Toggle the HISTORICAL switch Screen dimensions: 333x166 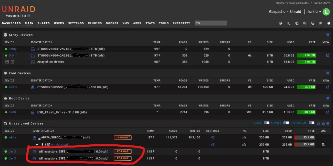tap(312, 123)
